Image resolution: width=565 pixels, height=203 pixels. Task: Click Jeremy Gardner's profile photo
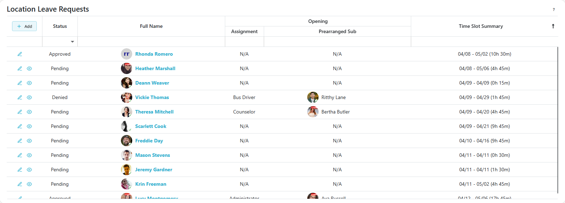tap(126, 170)
